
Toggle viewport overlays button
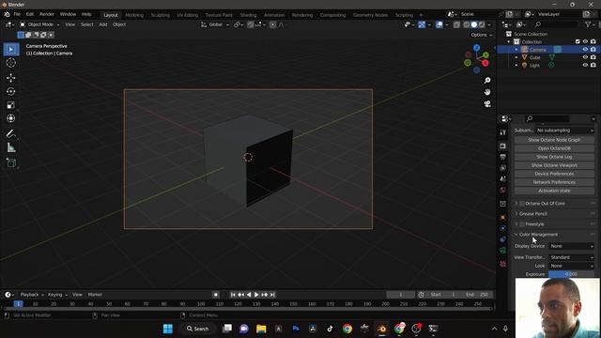click(x=439, y=24)
